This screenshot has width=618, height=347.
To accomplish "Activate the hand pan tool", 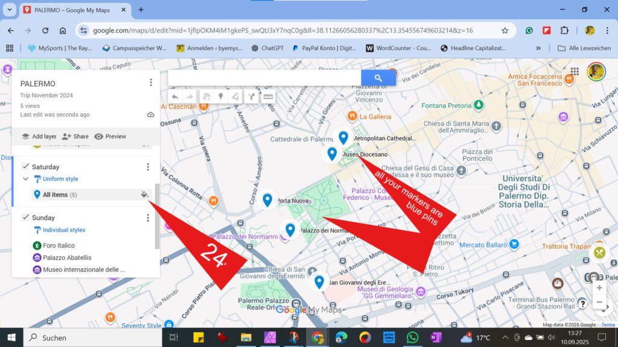I will [206, 96].
